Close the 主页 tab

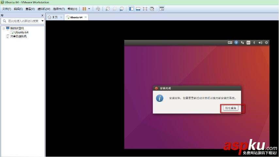coord(61,17)
